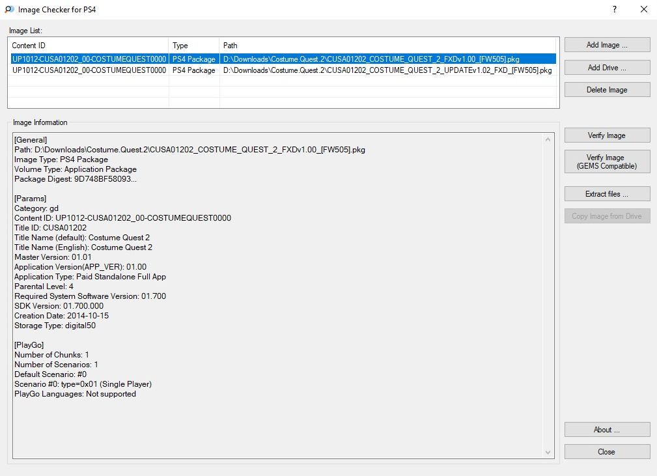The height and width of the screenshot is (476, 657).
Task: Click the Default Scenario: #0 line
Action: [x=51, y=374]
